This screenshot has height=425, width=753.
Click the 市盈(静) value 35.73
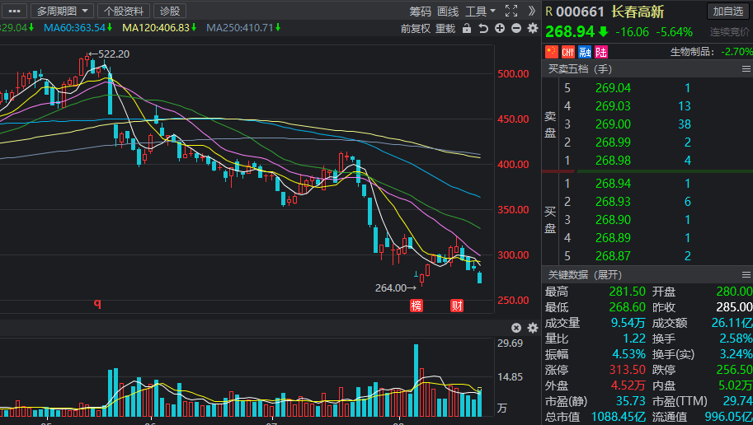tap(631, 401)
